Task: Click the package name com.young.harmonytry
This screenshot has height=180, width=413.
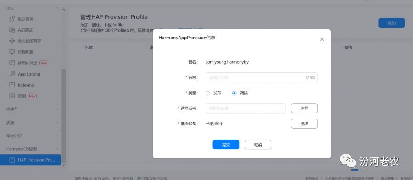Action: [227, 62]
